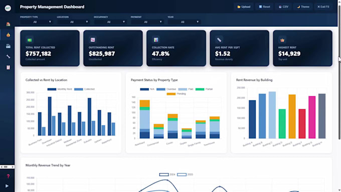Screen dimensions: 341x192
Task: Click the chart icon on Outstanding Rent card
Action: [93, 40]
